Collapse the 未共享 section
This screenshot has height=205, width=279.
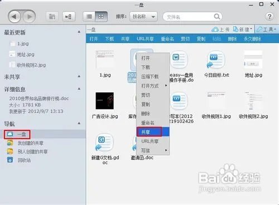(x=79, y=76)
